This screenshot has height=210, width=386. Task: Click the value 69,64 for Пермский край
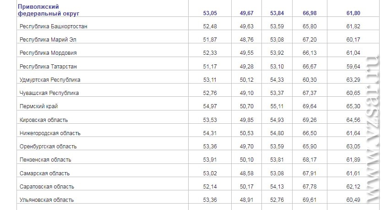310,106
